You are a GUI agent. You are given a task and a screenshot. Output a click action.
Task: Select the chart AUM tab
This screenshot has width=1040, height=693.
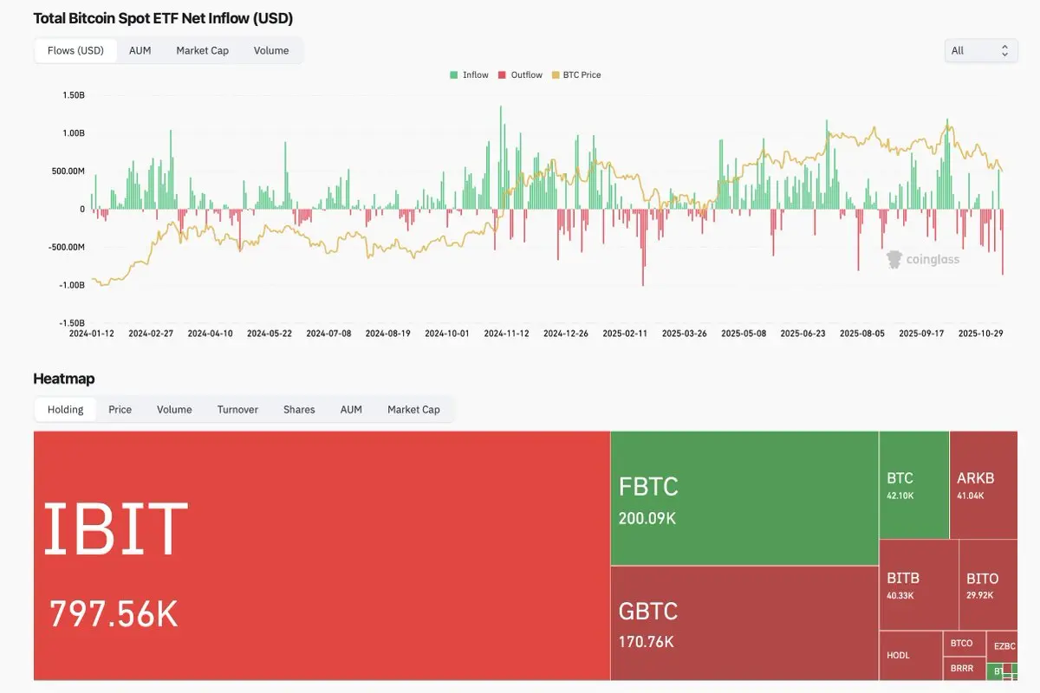140,50
